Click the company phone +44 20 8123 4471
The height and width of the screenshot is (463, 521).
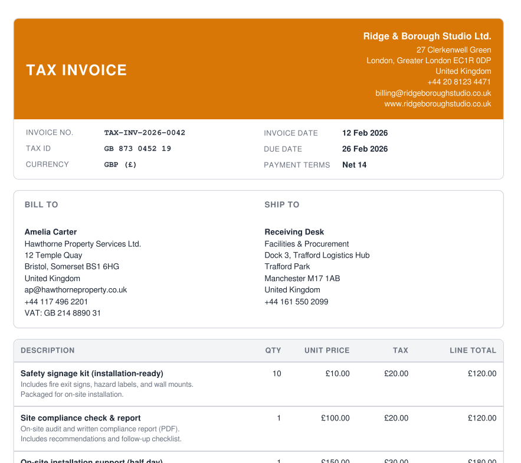coord(459,82)
